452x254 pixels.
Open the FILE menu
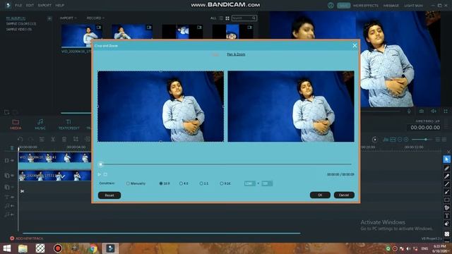tap(18, 5)
